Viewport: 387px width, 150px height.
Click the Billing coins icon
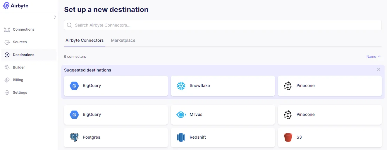point(7,80)
